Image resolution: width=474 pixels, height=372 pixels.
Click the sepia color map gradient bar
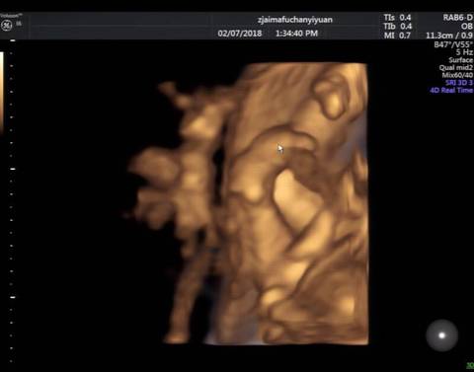[x=2, y=92]
